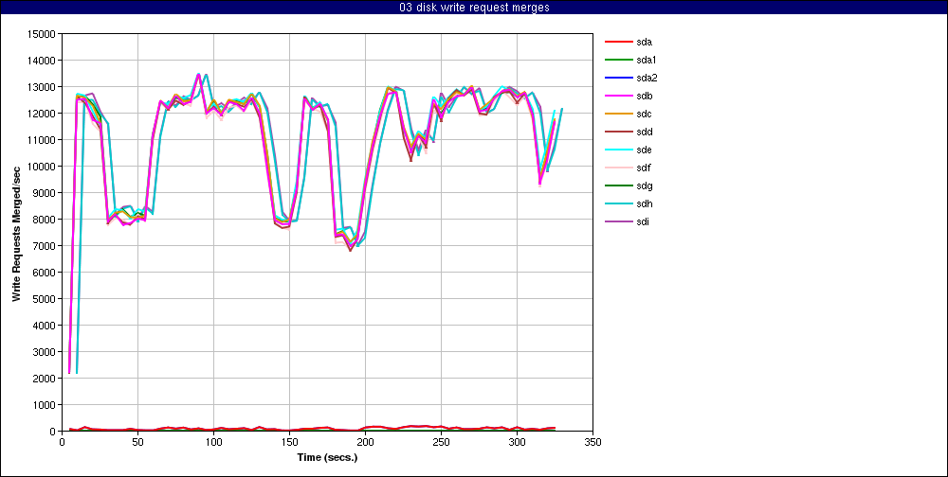Image resolution: width=948 pixels, height=477 pixels.
Task: Click the 150 x-axis tick value
Action: tap(289, 442)
